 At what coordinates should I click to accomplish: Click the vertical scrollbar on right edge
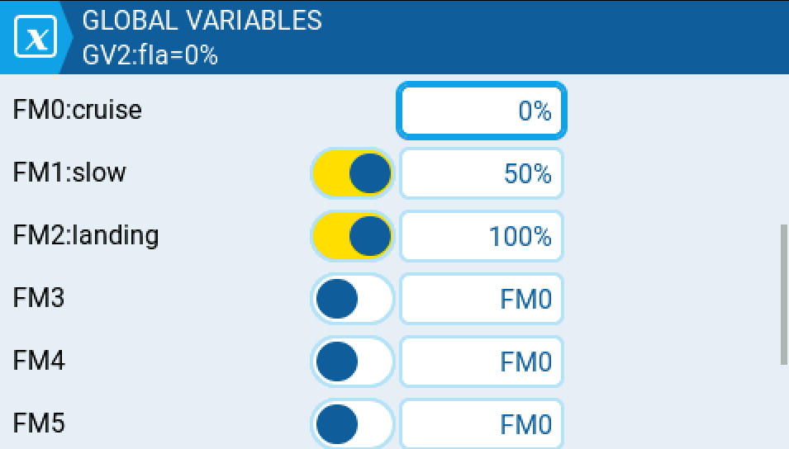click(x=783, y=294)
